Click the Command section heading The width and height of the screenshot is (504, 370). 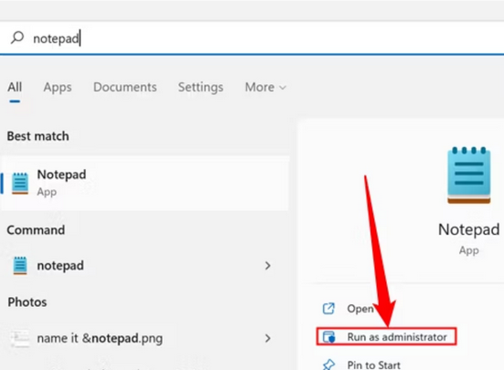point(36,230)
